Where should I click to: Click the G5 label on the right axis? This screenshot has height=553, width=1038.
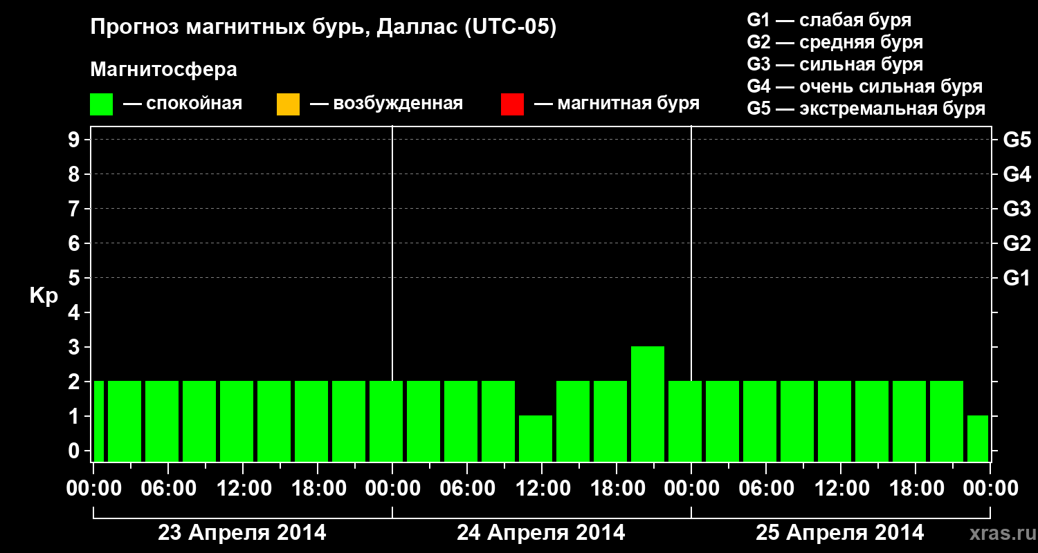tap(1017, 140)
